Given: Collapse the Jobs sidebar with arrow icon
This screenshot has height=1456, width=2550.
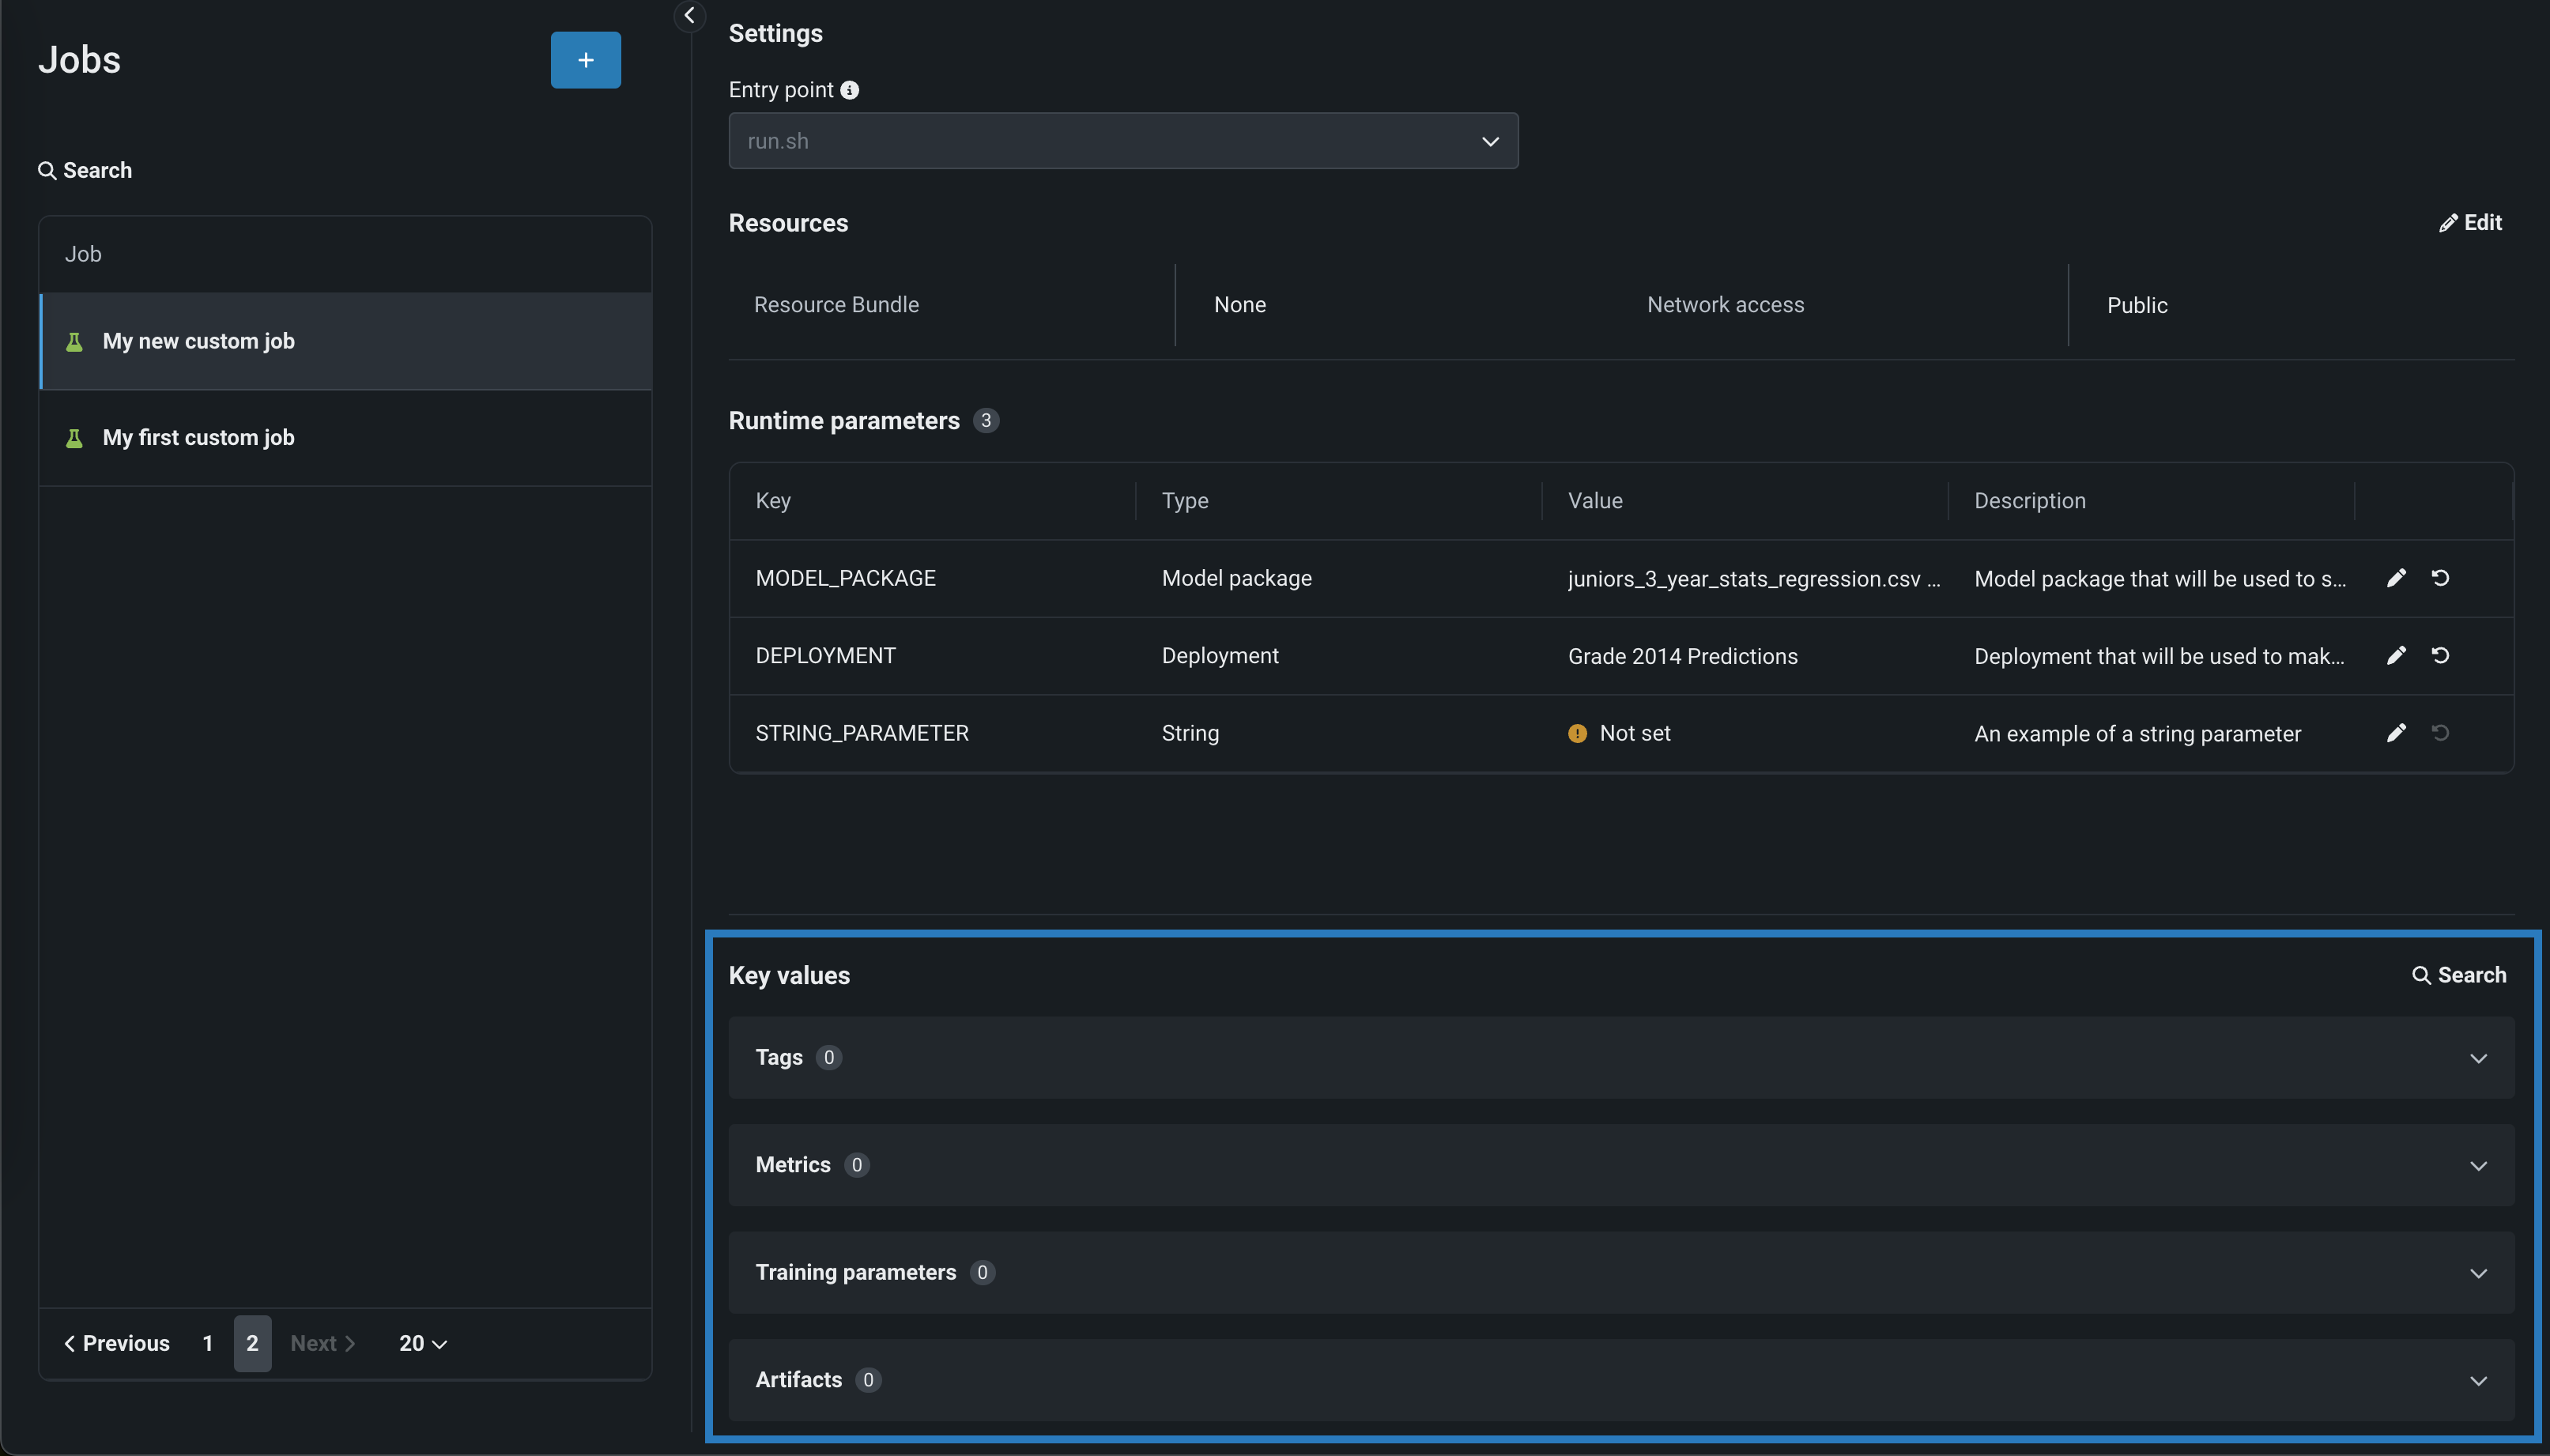Looking at the screenshot, I should [689, 15].
